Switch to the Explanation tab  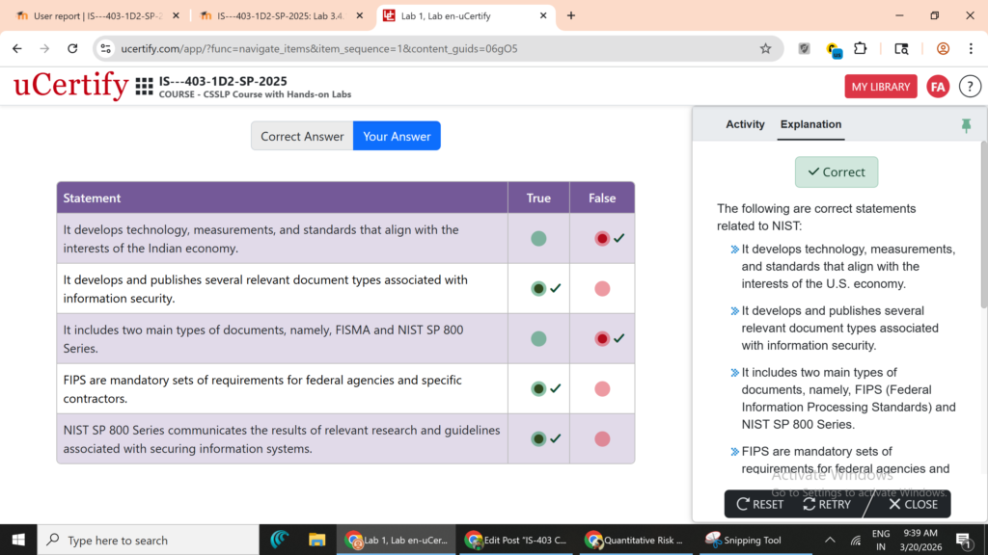810,124
